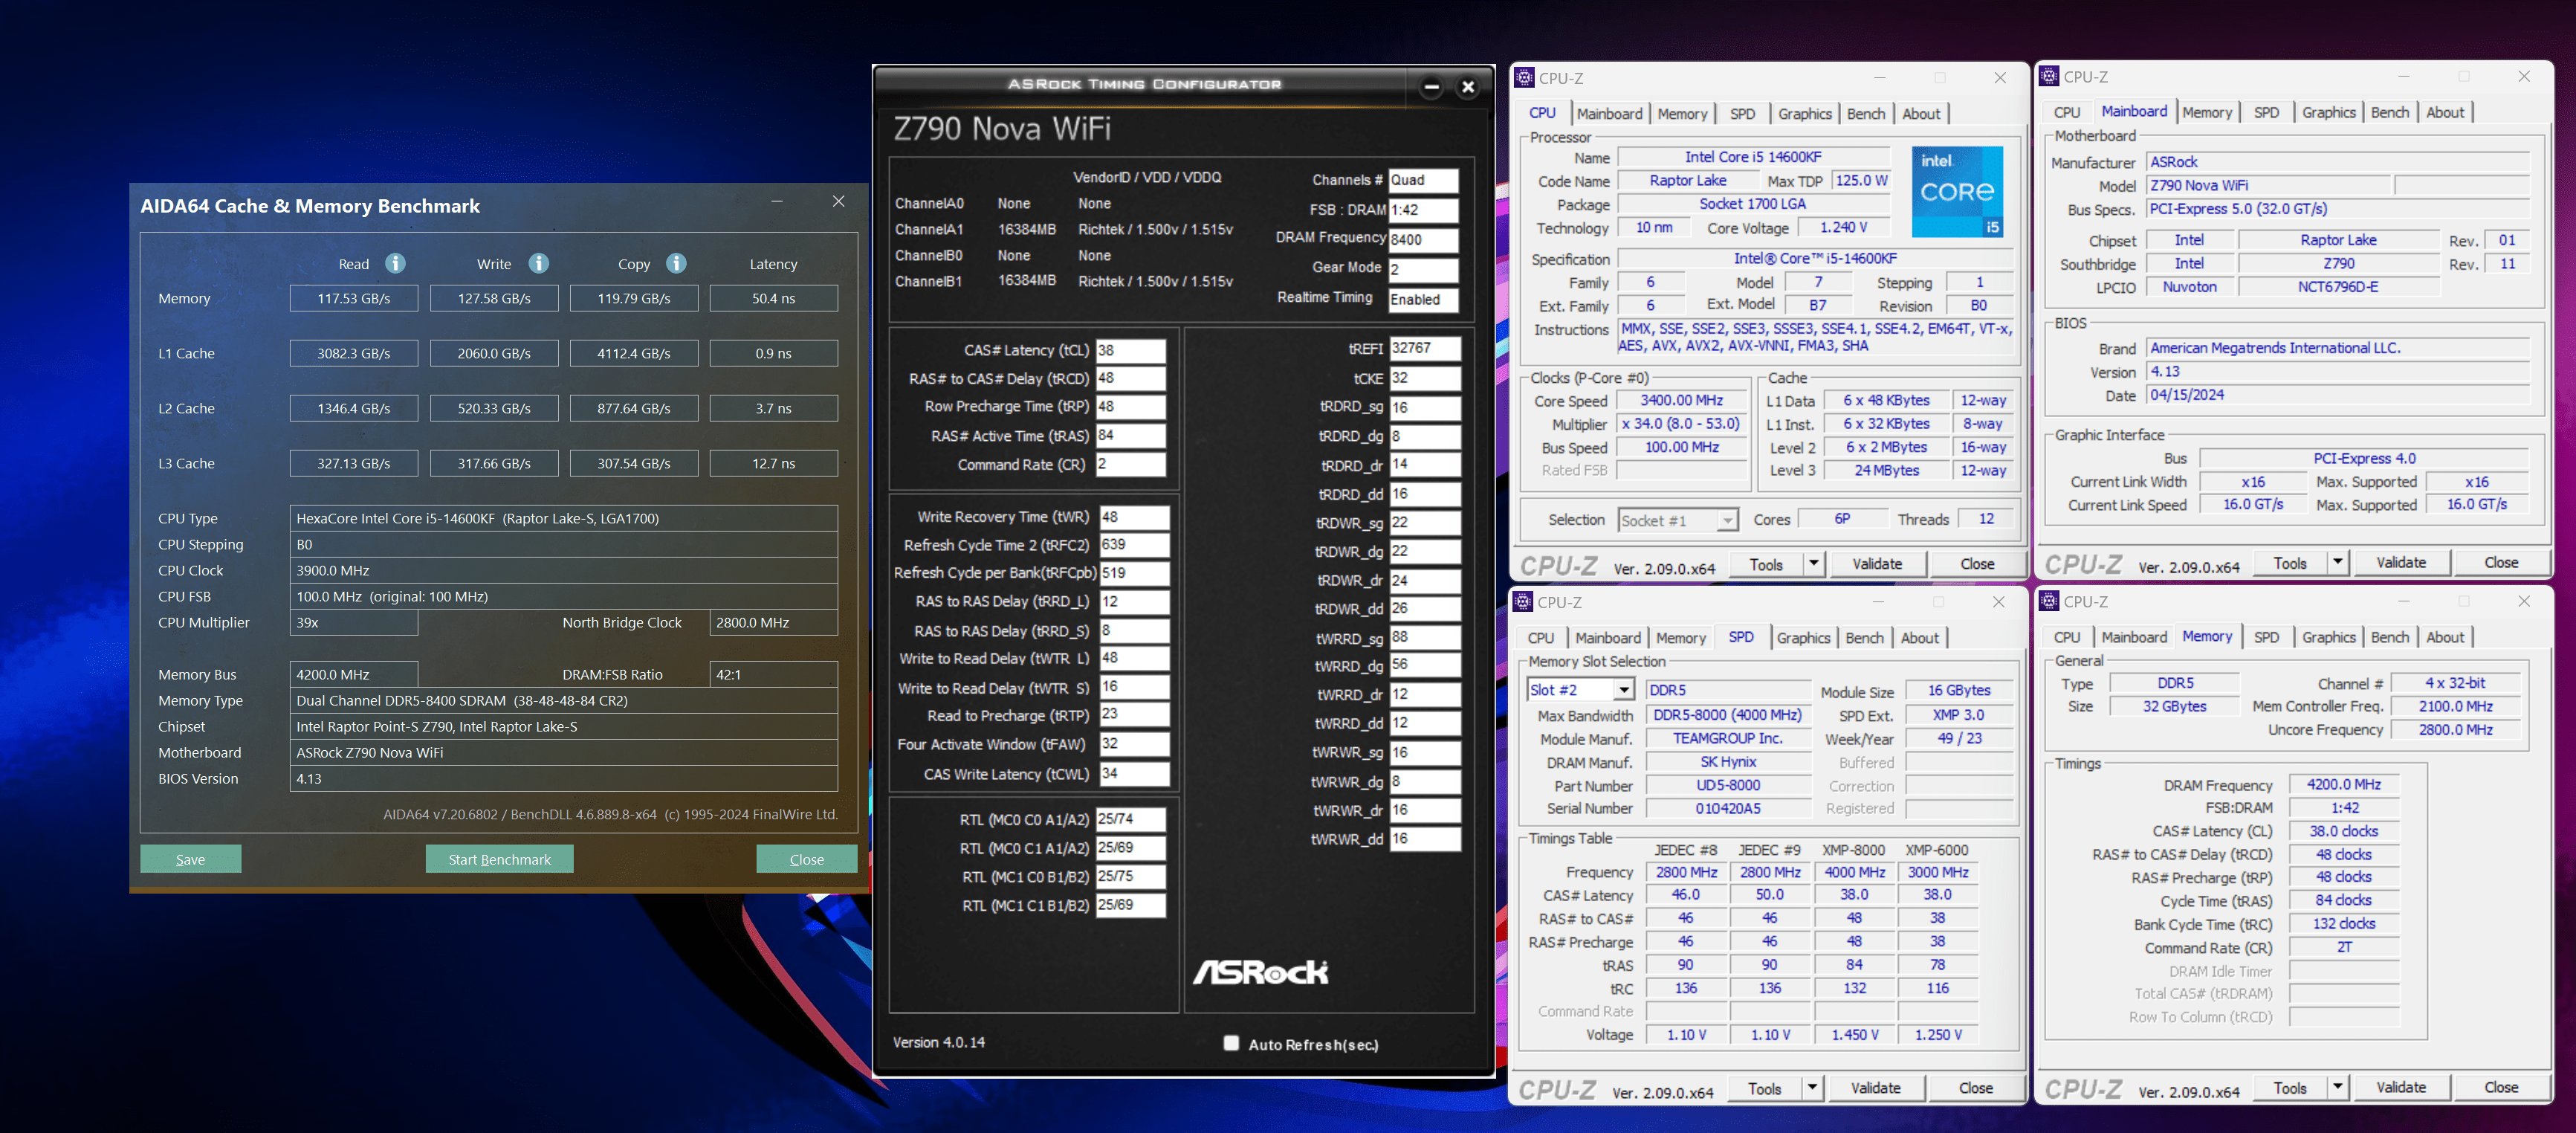
Task: Click Close button in the SPD window
Action: pyautogui.click(x=1975, y=1088)
